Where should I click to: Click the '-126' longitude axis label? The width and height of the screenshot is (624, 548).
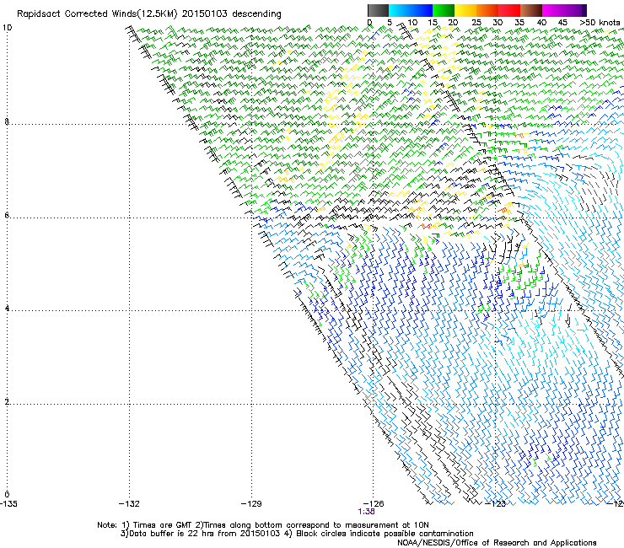coord(374,504)
